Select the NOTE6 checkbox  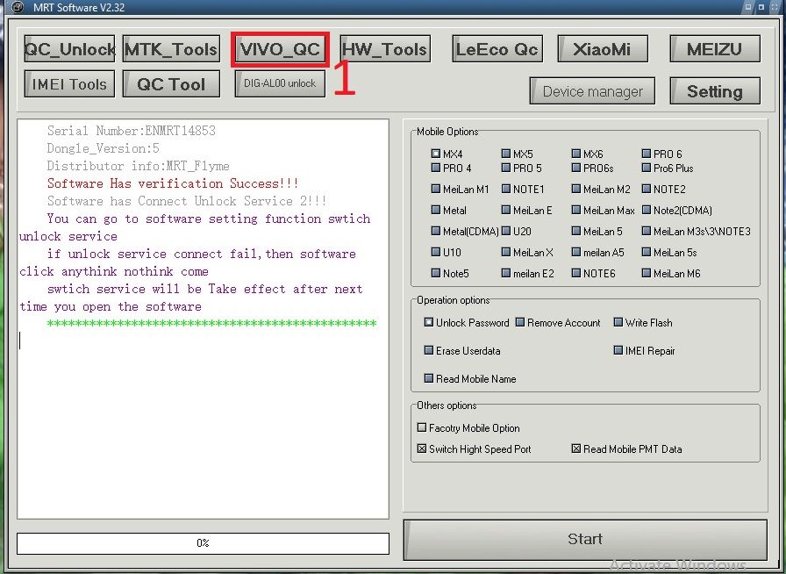point(576,273)
